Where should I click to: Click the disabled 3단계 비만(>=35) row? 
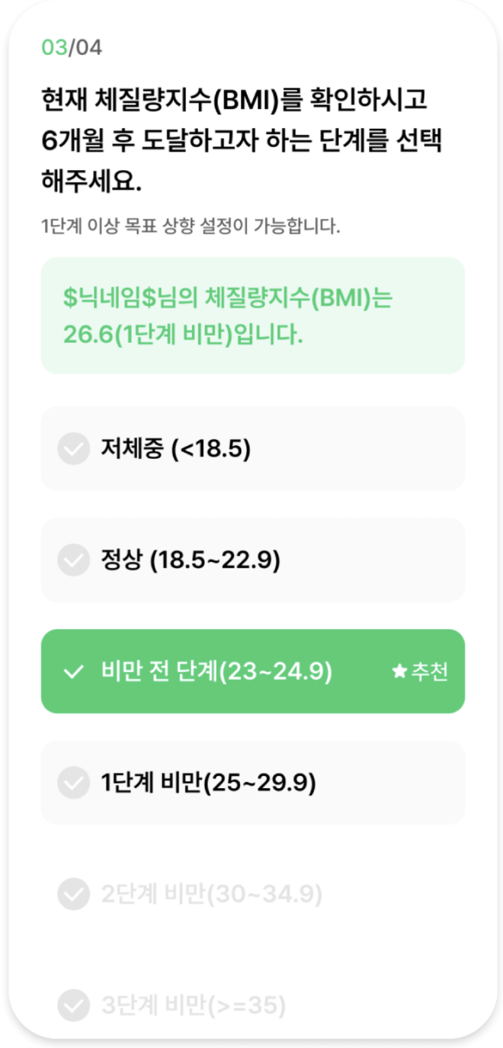251,1005
